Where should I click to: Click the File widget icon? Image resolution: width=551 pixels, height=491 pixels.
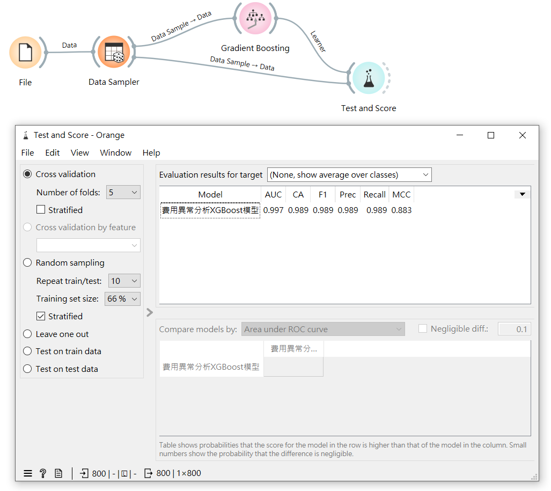[25, 53]
